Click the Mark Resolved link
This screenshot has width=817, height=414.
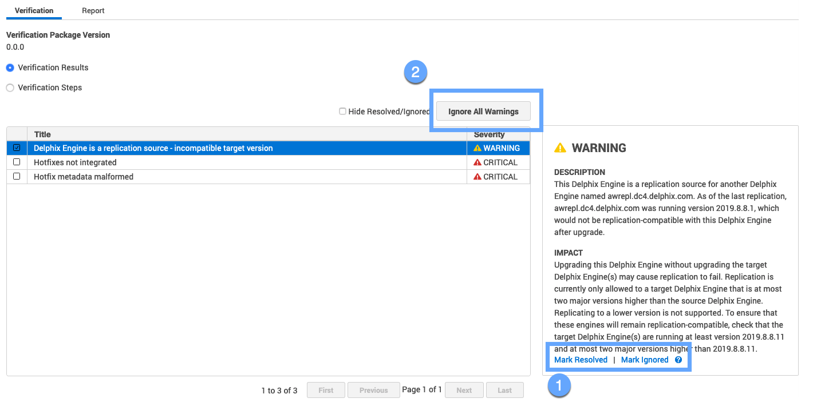click(x=581, y=360)
